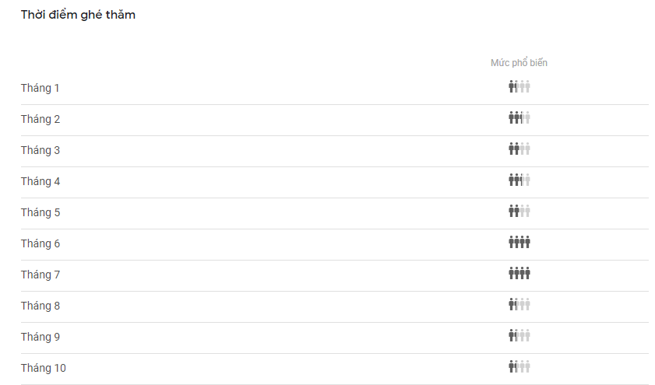Click the popularity icon for Tháng 9
The width and height of the screenshot is (655, 385).
point(519,335)
